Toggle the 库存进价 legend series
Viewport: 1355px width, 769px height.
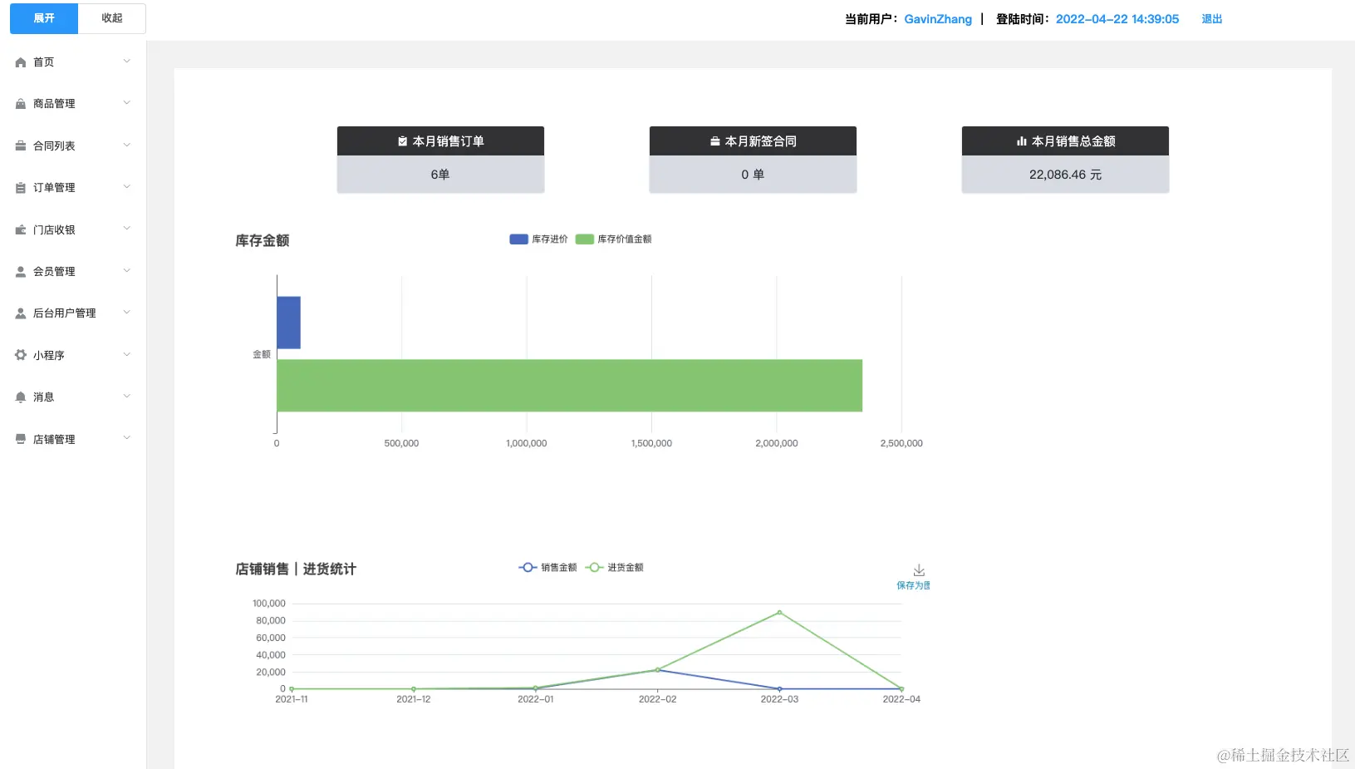pyautogui.click(x=538, y=239)
